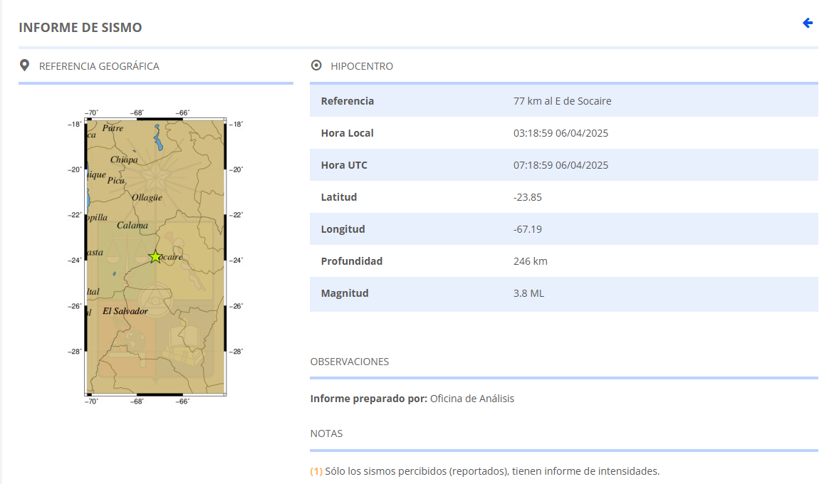834x484 pixels.
Task: Click the target icon next to Hipocentro
Action: pyautogui.click(x=316, y=65)
